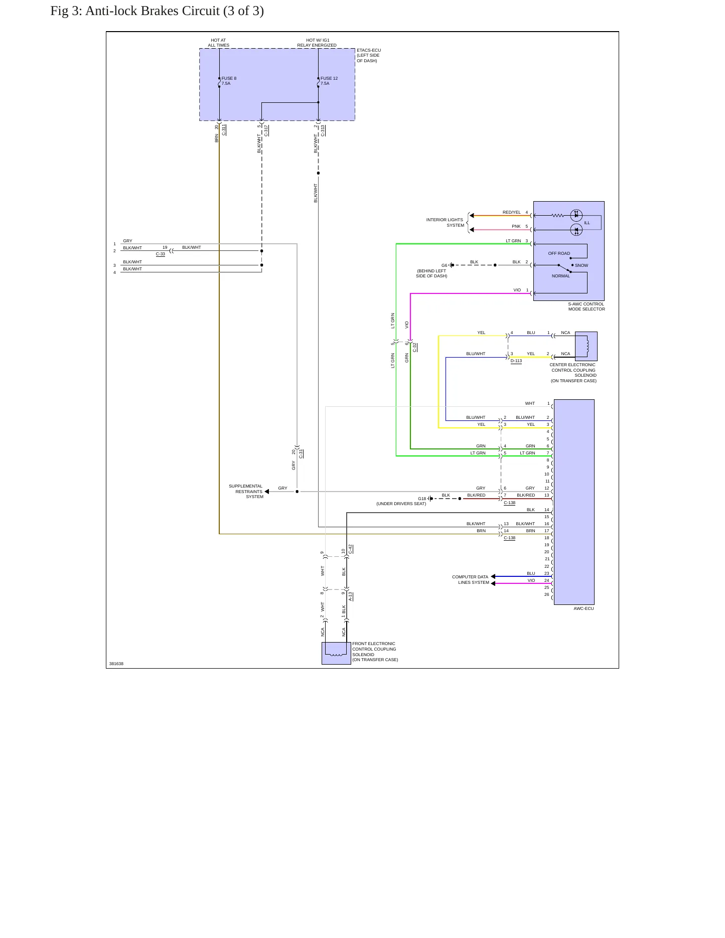Click the 'G18' ground label
Screen dimensions: 725x938
coord(422,499)
